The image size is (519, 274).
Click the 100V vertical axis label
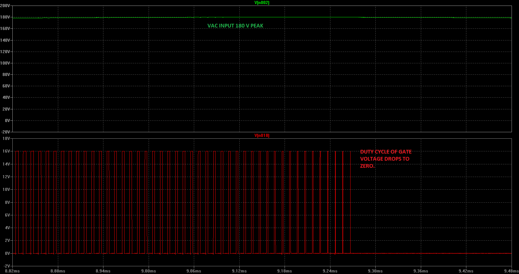[5, 63]
